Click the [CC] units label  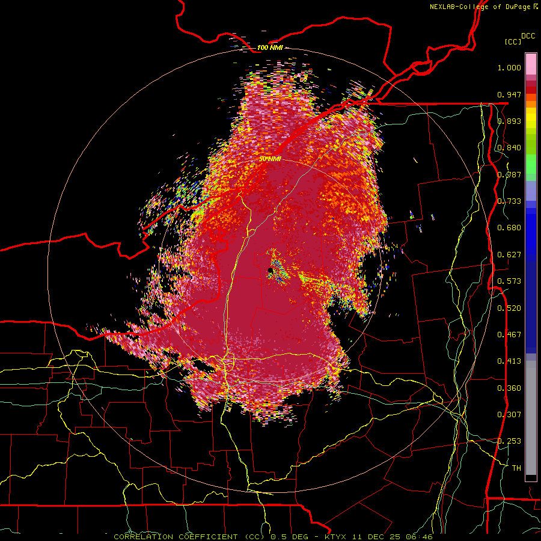(513, 41)
